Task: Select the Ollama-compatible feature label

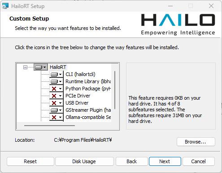Action: click(x=88, y=117)
